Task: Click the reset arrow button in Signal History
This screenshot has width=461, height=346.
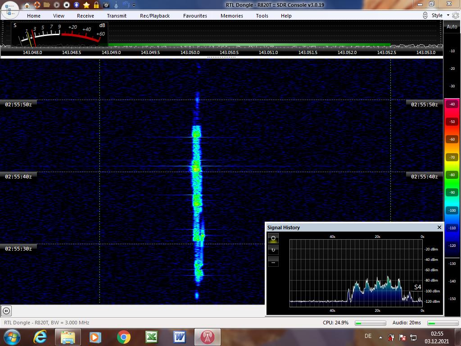Action: pyautogui.click(x=273, y=250)
